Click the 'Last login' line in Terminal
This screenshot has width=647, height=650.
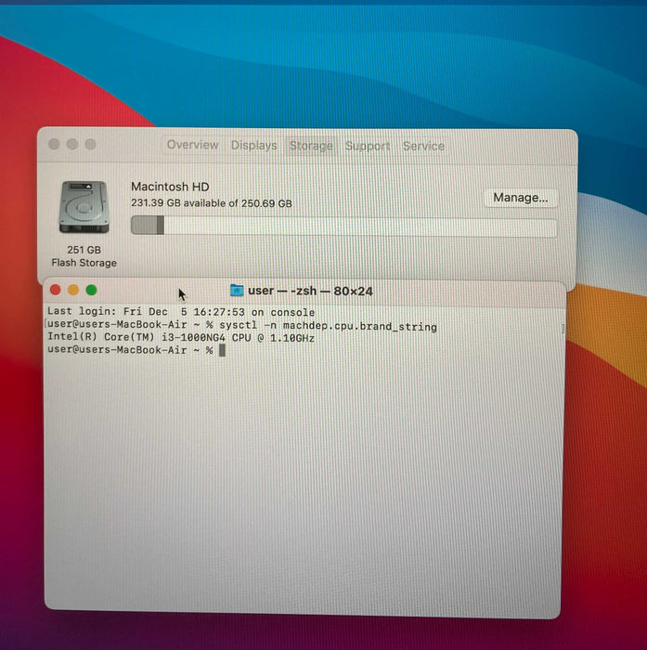click(x=181, y=311)
